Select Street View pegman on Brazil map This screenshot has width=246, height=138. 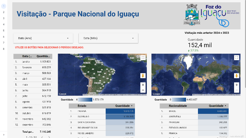143,76
